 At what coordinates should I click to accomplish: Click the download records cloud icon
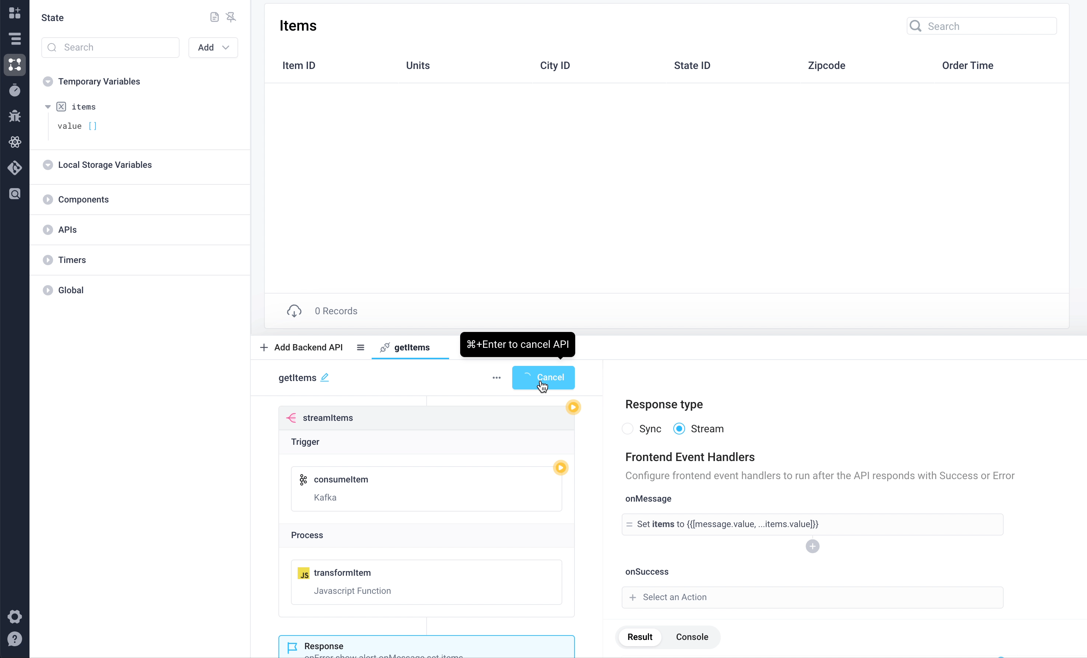click(294, 311)
